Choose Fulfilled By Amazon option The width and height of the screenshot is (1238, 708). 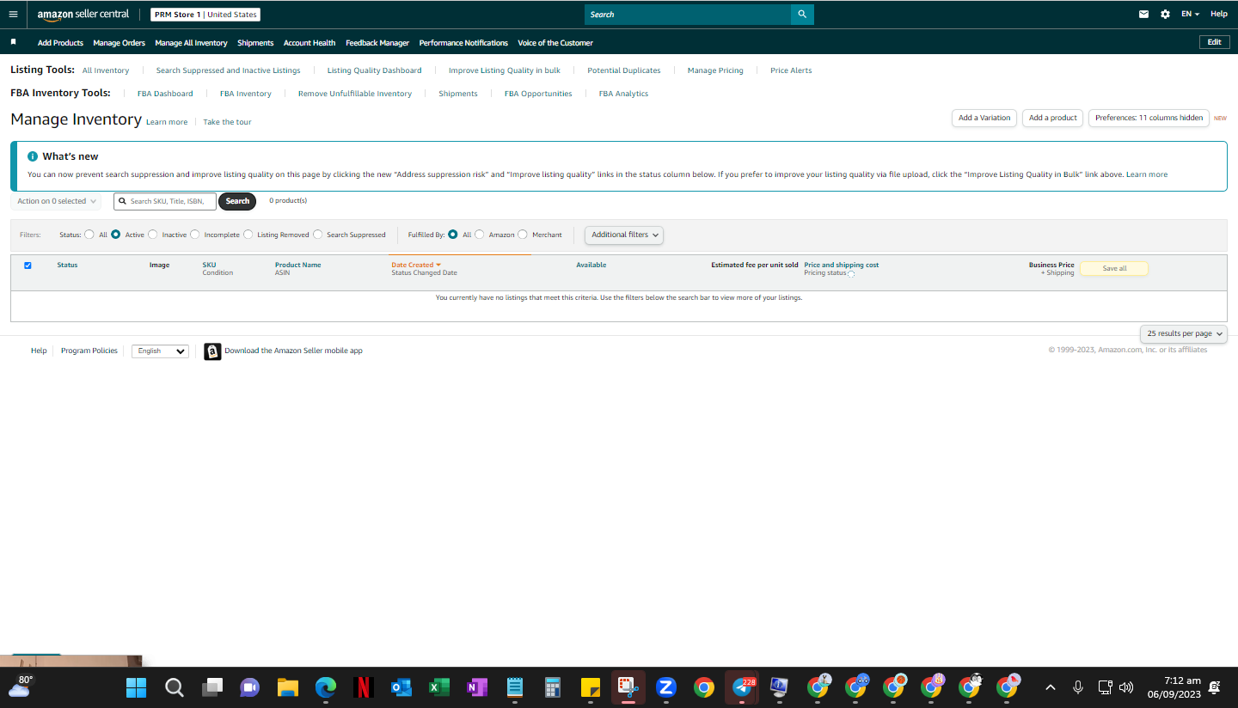[x=480, y=235]
